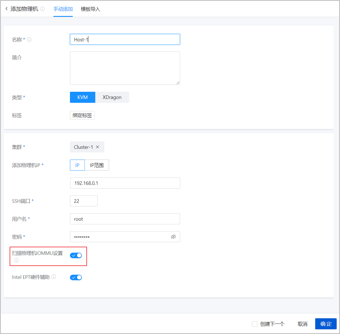The width and height of the screenshot is (340, 334).
Task: Disable the 扫描物理机IOMMU设置 toggle
Action: [x=76, y=255]
